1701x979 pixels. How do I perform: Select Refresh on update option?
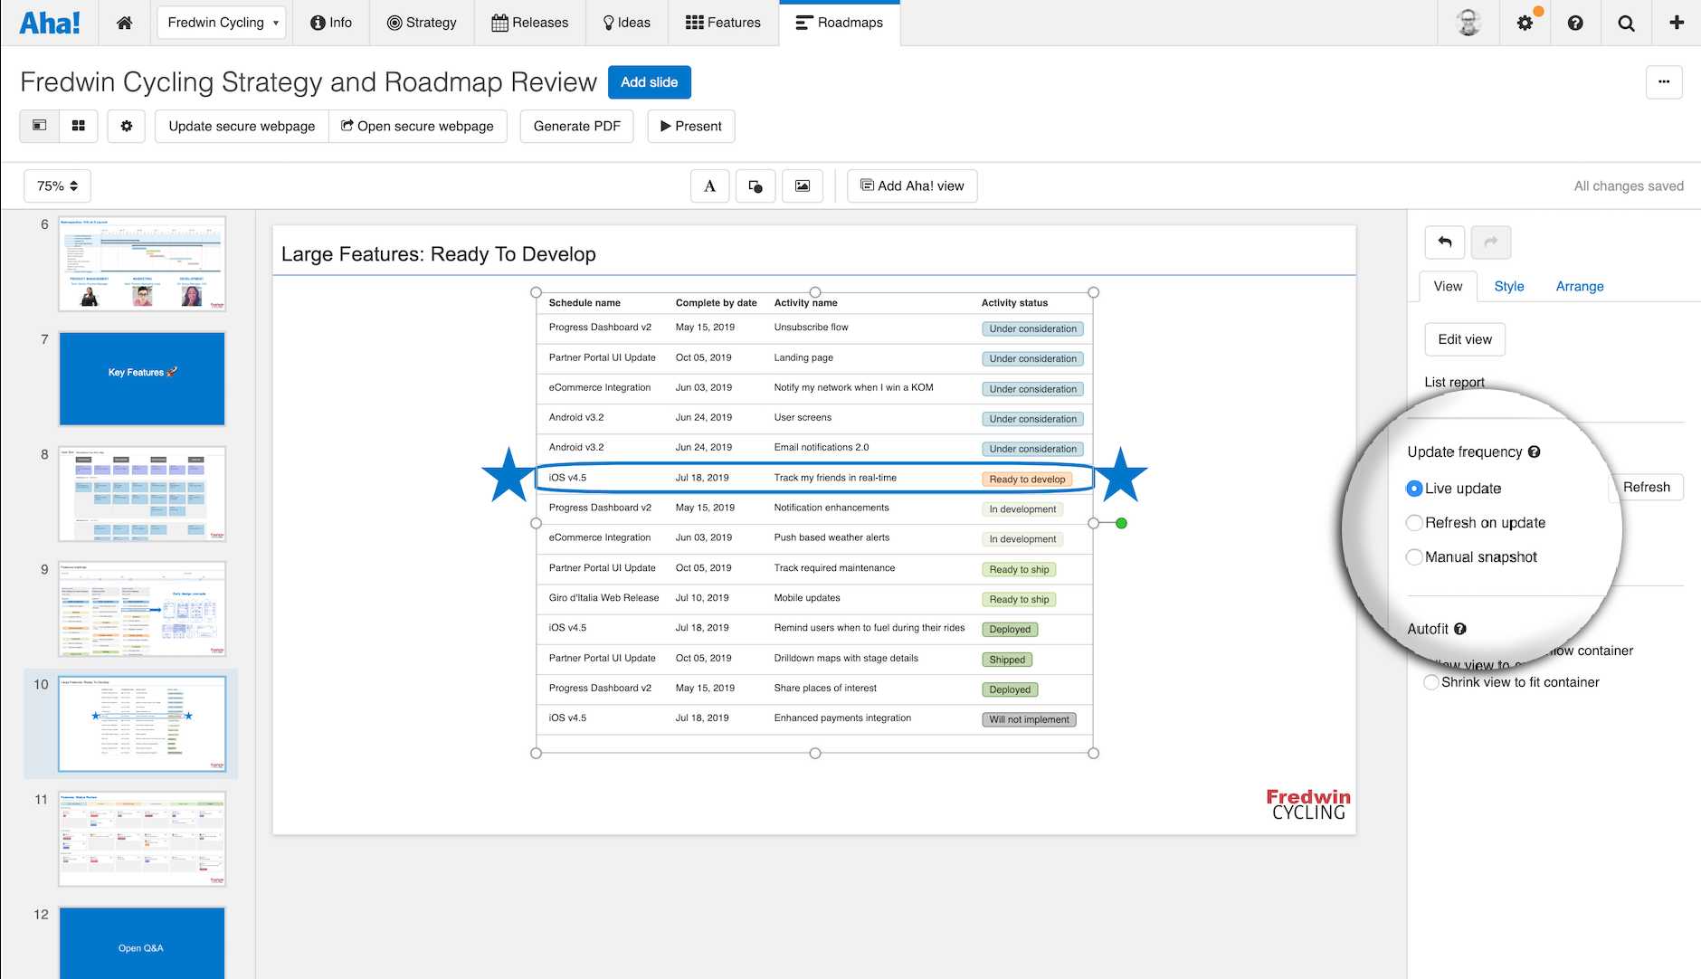1414,523
